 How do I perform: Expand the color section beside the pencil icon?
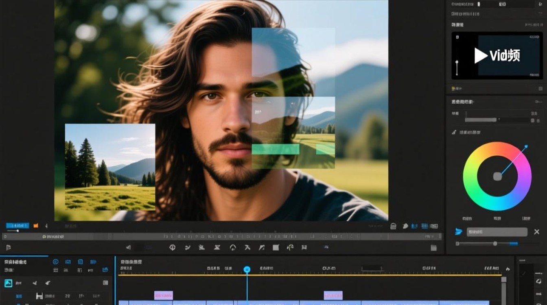470,132
